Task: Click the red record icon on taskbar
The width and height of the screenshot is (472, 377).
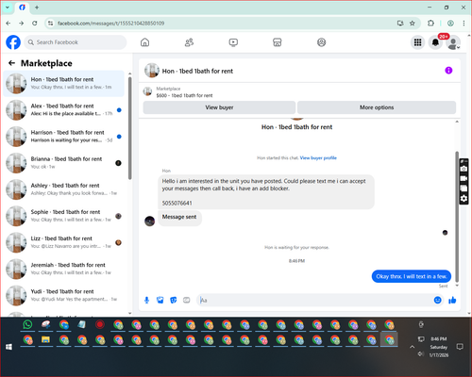Action: [x=100, y=324]
